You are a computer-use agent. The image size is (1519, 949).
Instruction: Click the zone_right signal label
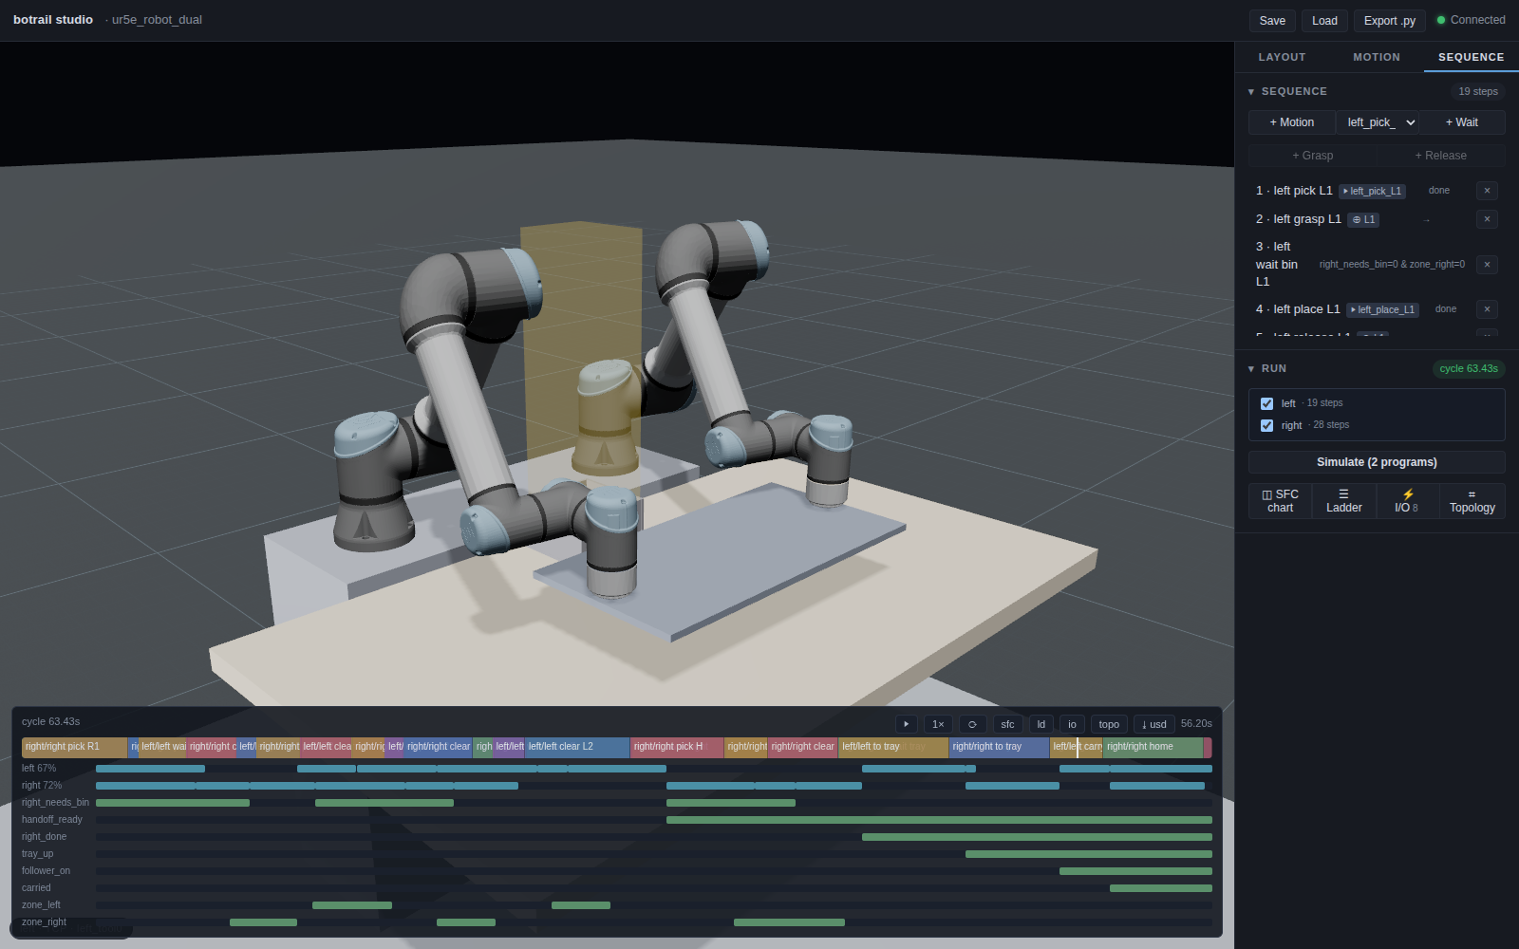coord(44,922)
